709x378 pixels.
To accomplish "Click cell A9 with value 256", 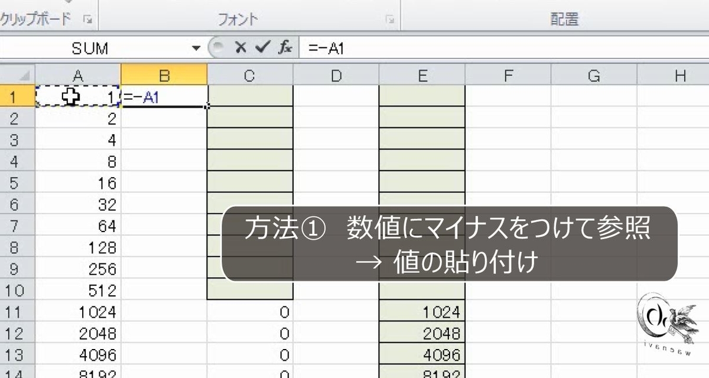I will (78, 268).
